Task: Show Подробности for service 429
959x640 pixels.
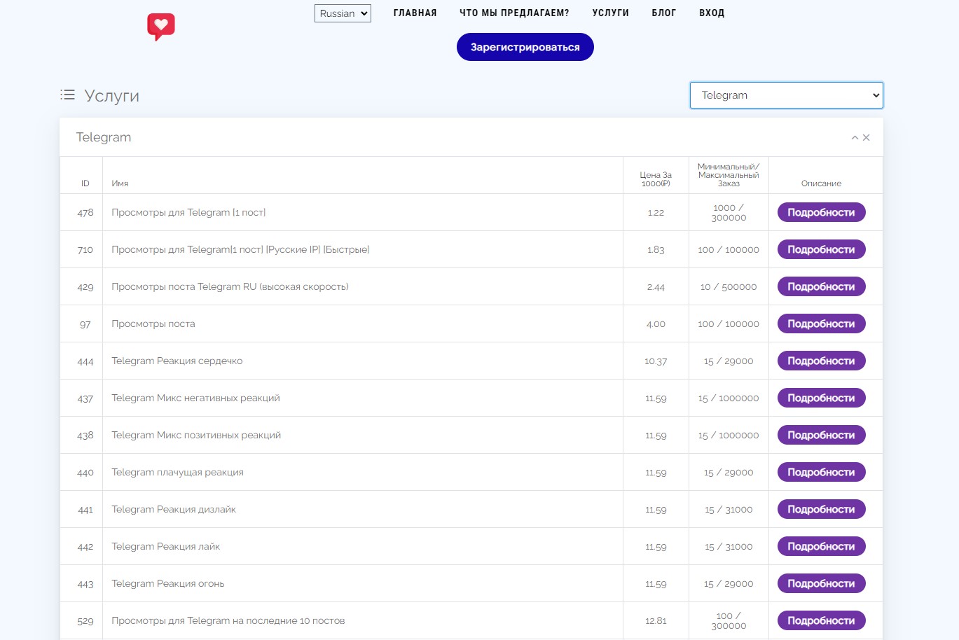Action: click(821, 286)
